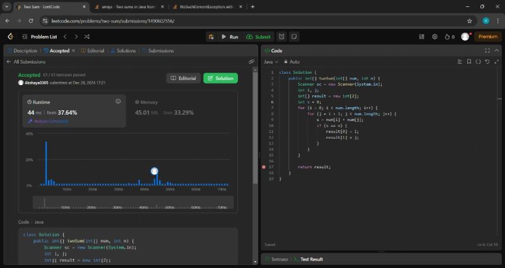Click the browser address bar
505x268 pixels.
pos(256,21)
